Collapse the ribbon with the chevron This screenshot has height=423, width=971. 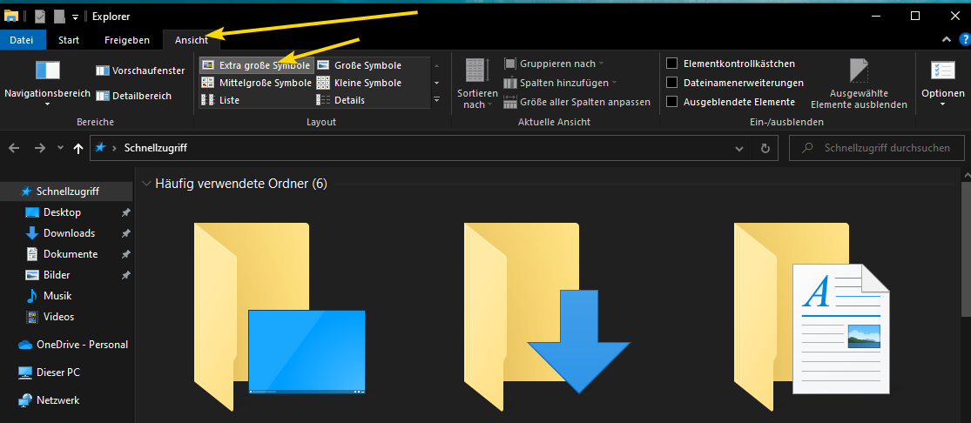(947, 40)
